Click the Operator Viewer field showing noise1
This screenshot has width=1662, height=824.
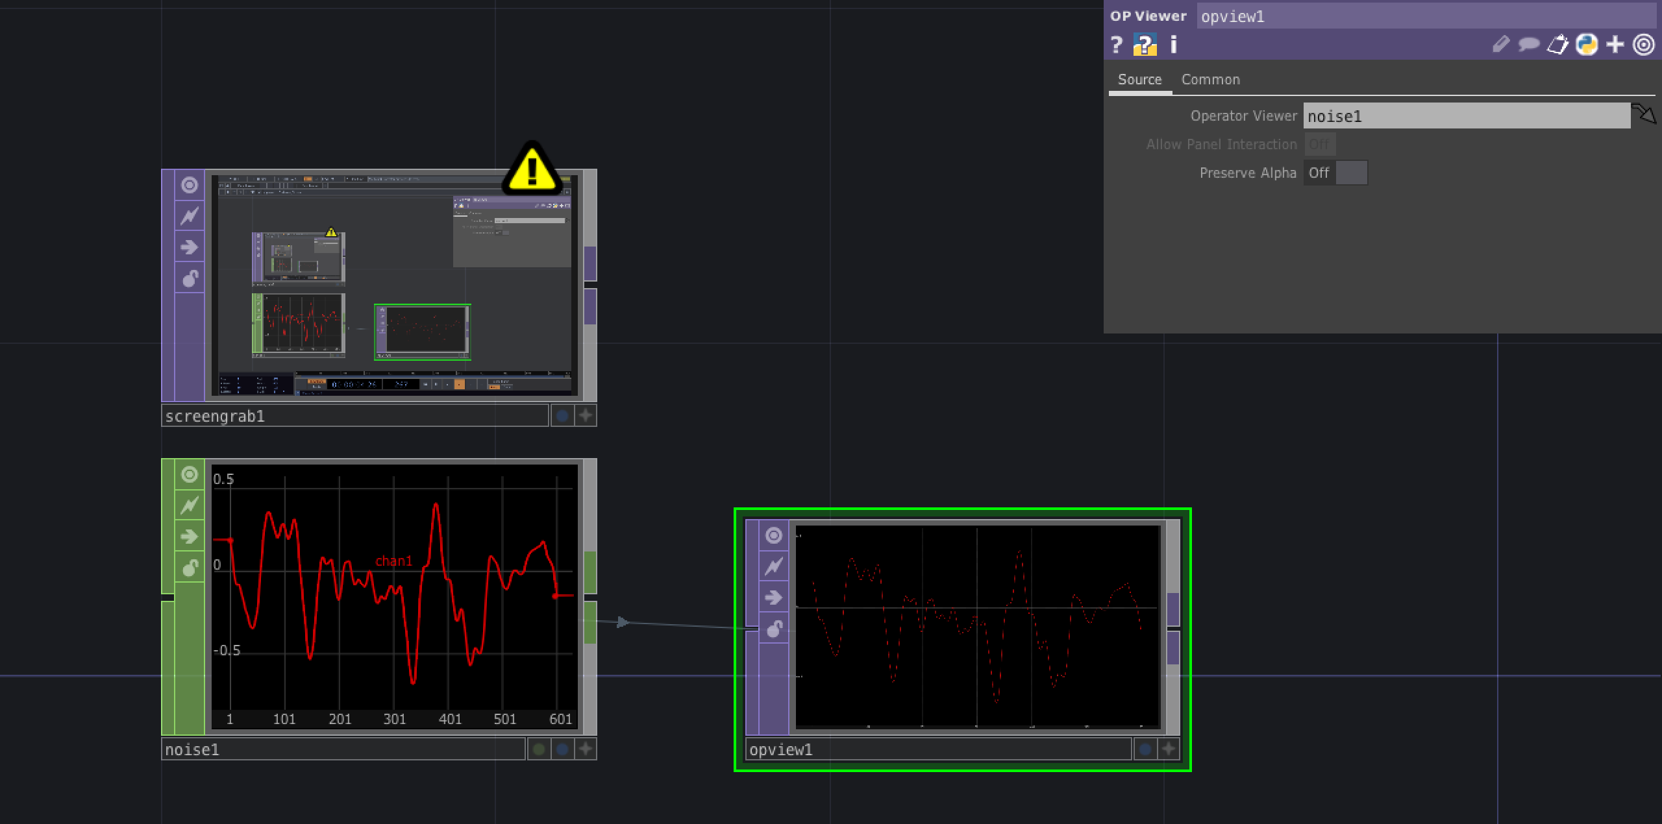click(1467, 116)
